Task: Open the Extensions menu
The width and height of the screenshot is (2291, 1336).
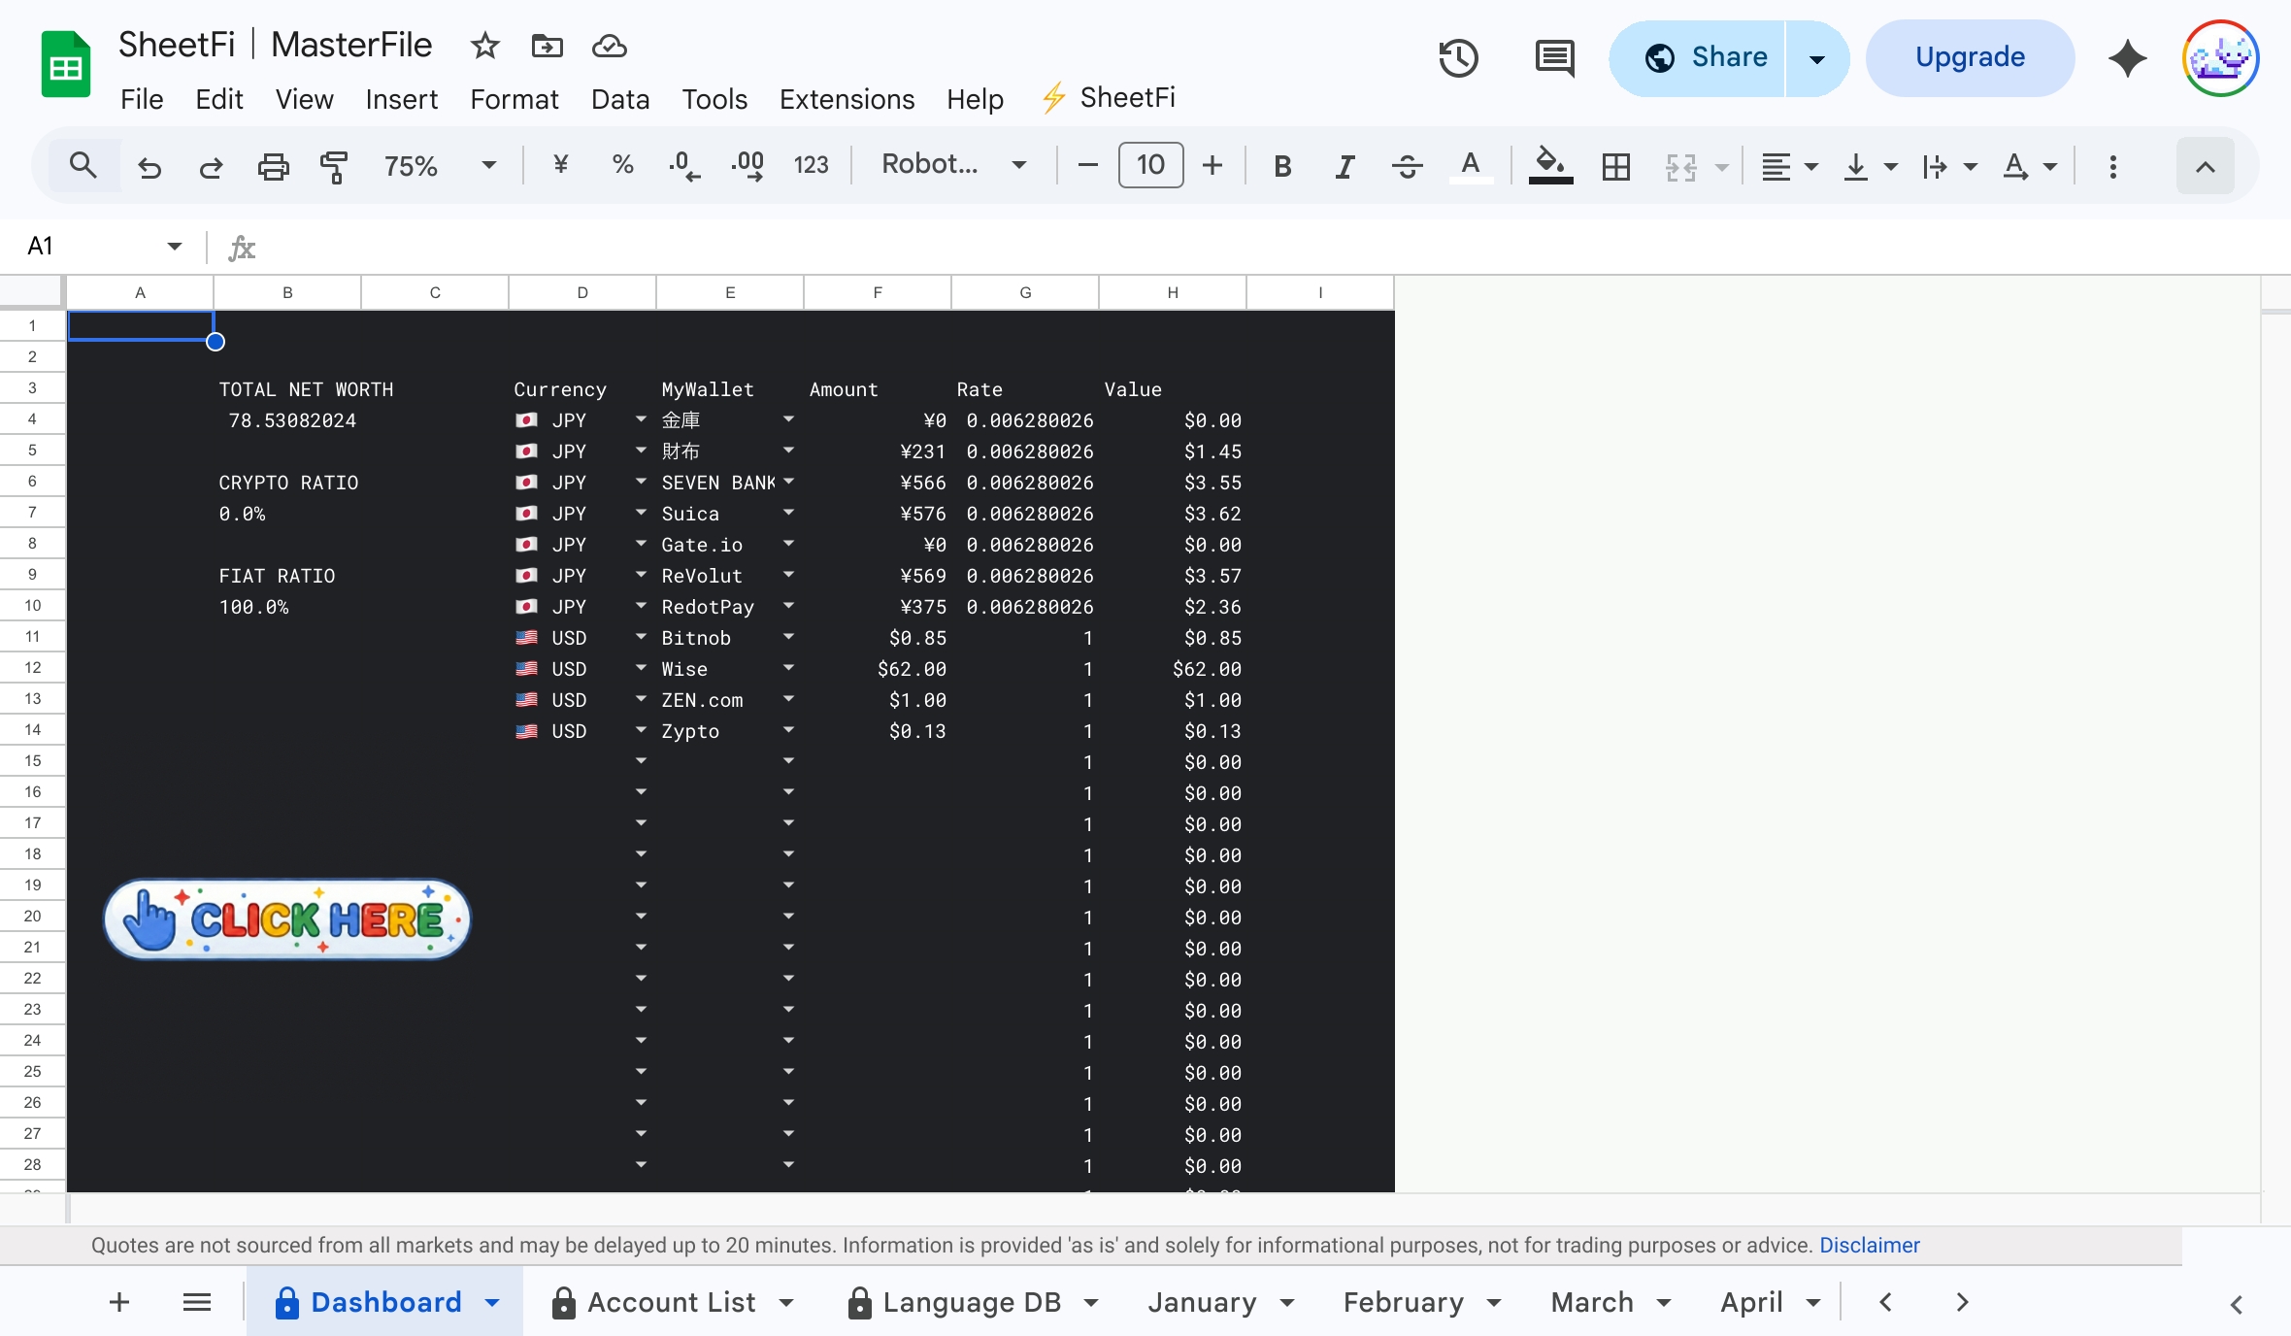Action: point(847,99)
